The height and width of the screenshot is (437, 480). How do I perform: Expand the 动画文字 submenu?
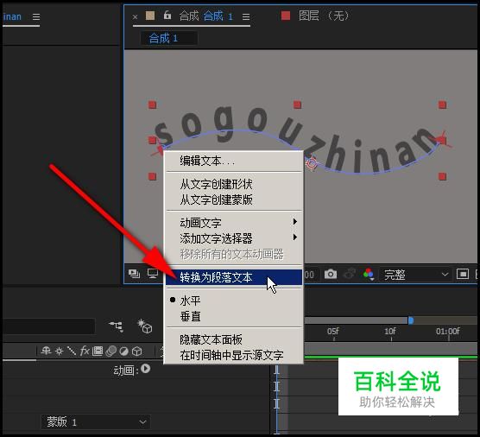(234, 222)
